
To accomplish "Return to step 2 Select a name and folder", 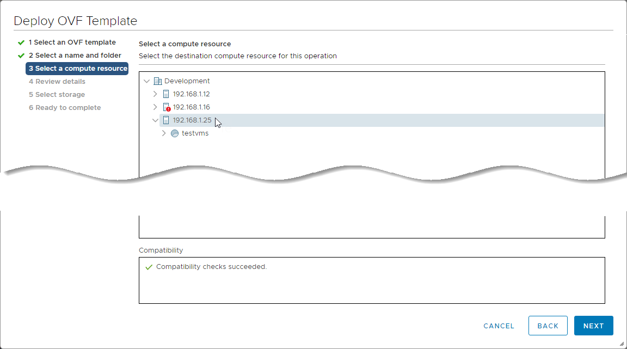I will pos(75,56).
